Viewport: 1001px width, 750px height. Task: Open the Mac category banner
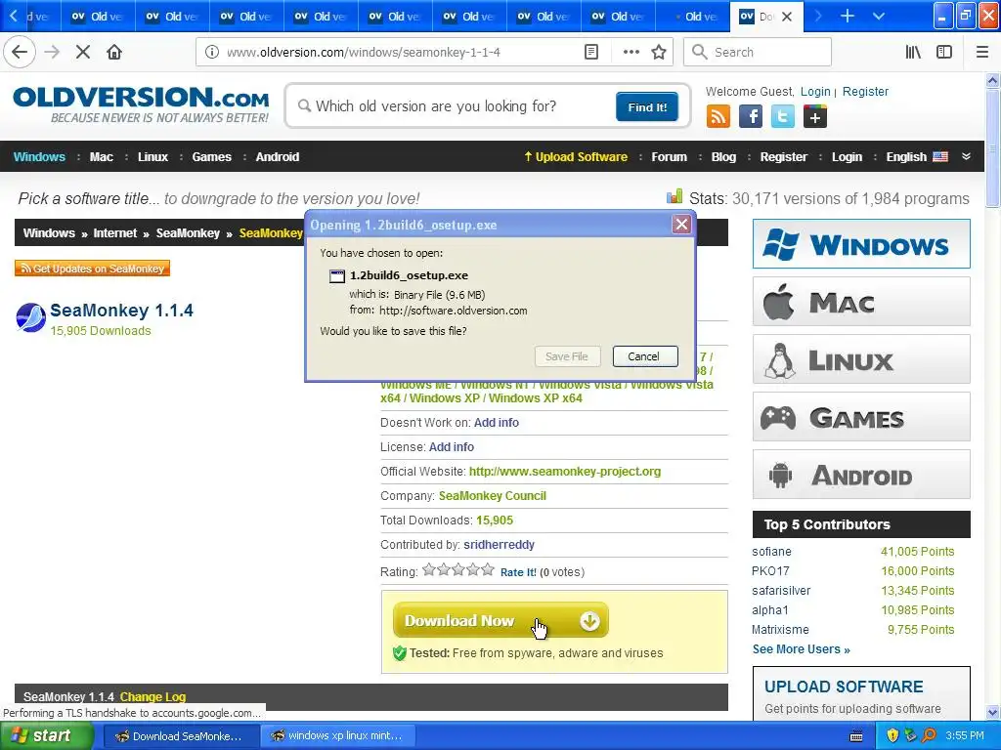(861, 302)
